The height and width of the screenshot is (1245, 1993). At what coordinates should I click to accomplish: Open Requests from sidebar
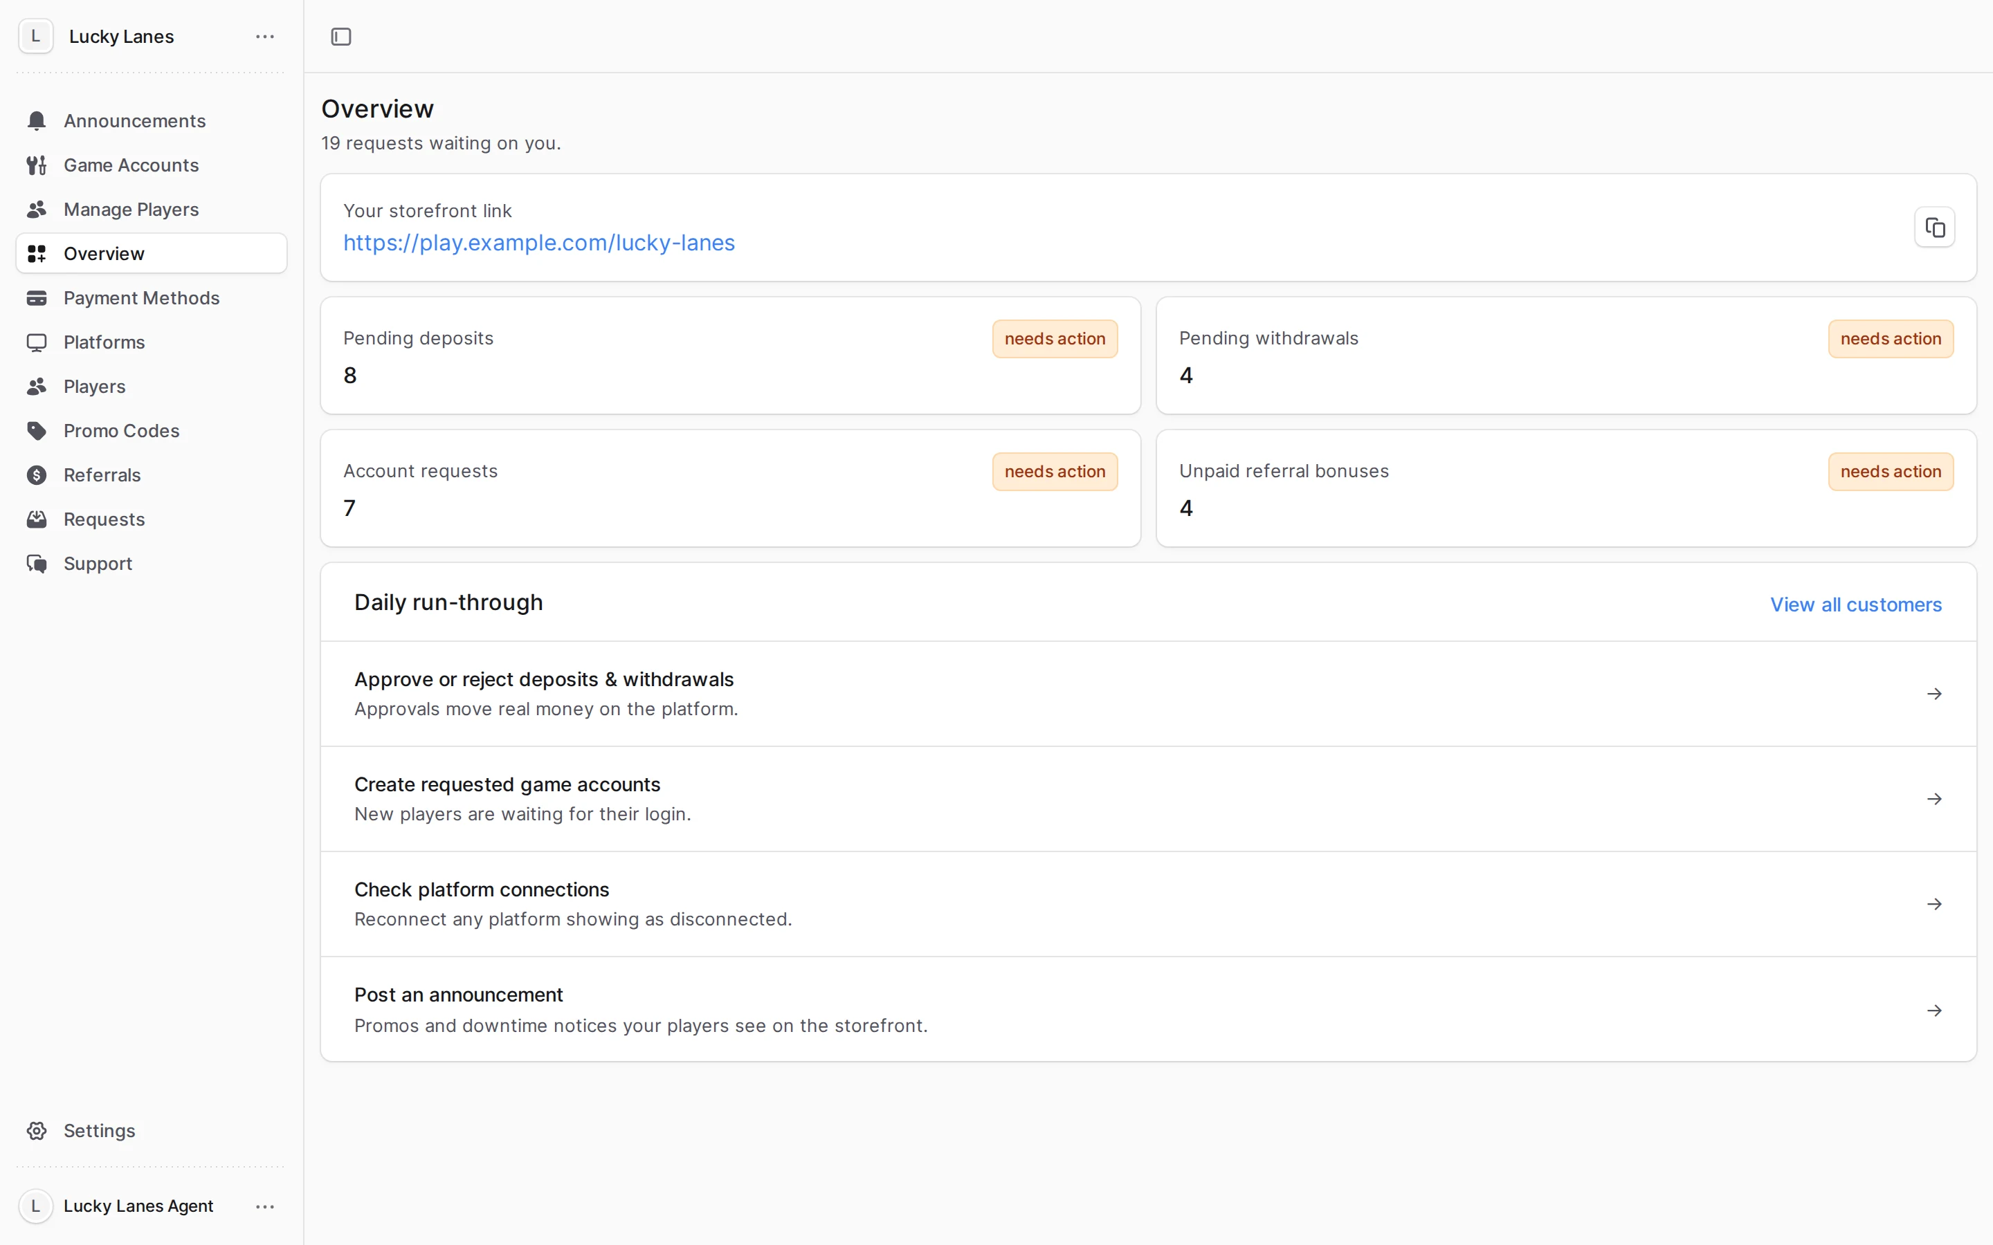tap(152, 519)
